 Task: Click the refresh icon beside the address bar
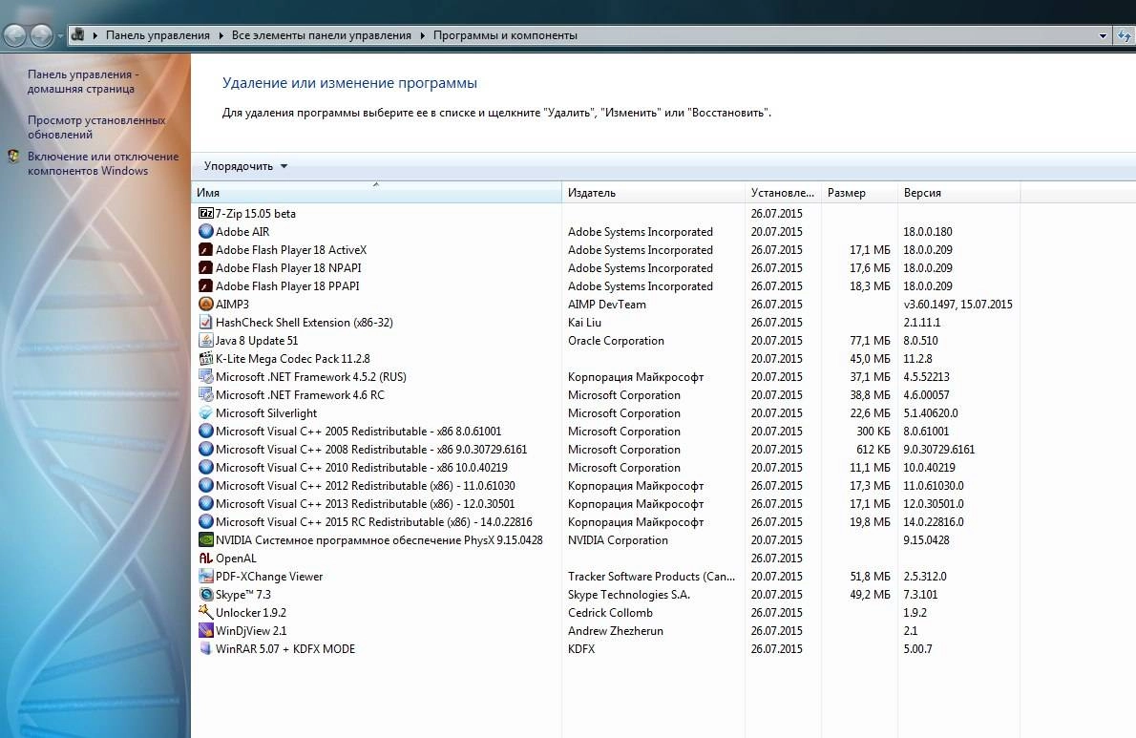click(1125, 35)
